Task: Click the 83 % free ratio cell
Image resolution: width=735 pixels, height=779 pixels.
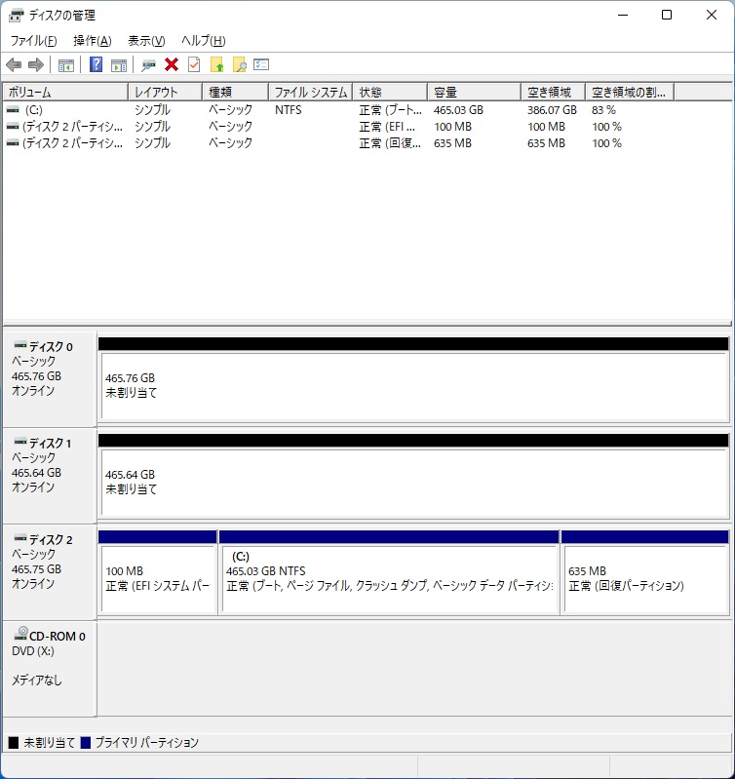Action: tap(603, 110)
